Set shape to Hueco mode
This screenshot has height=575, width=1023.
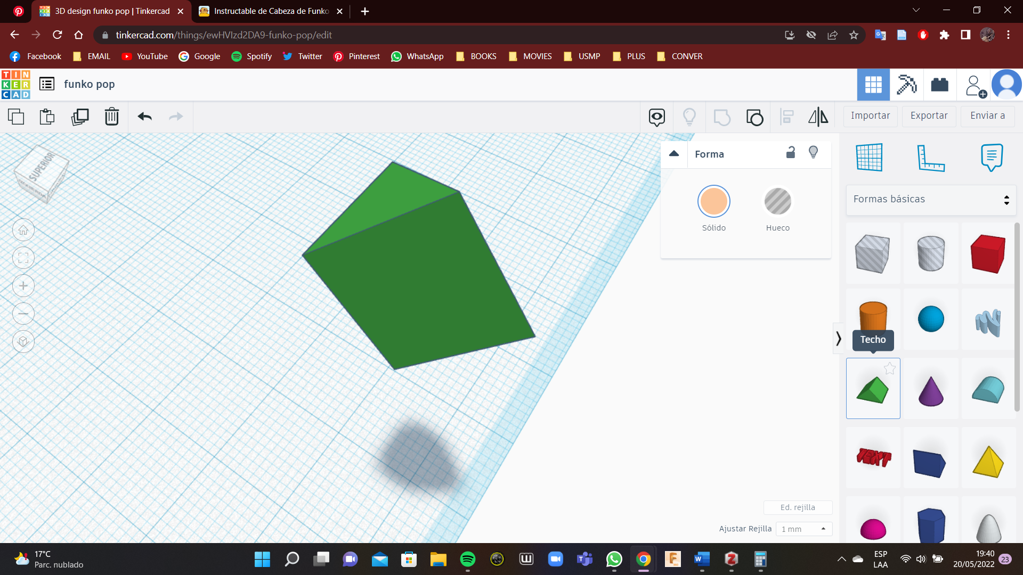pyautogui.click(x=777, y=202)
